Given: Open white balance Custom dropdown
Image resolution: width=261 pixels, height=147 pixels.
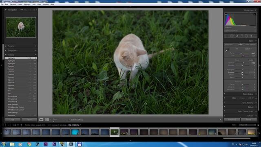Looking at the screenshot, I should [248, 49].
